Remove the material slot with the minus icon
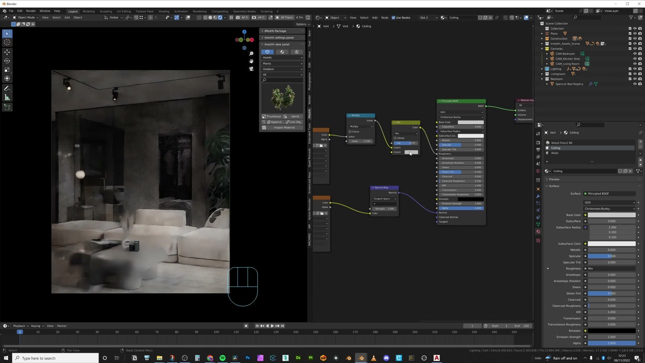Screen dimensions: 645x363 (640, 147)
